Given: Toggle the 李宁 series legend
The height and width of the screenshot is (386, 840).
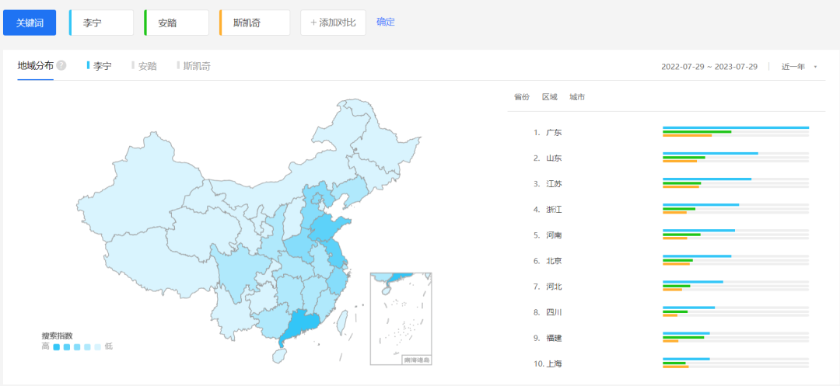Looking at the screenshot, I should 100,66.
